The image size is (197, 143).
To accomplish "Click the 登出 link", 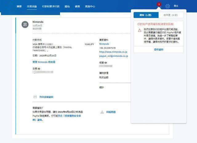I will [176, 6].
